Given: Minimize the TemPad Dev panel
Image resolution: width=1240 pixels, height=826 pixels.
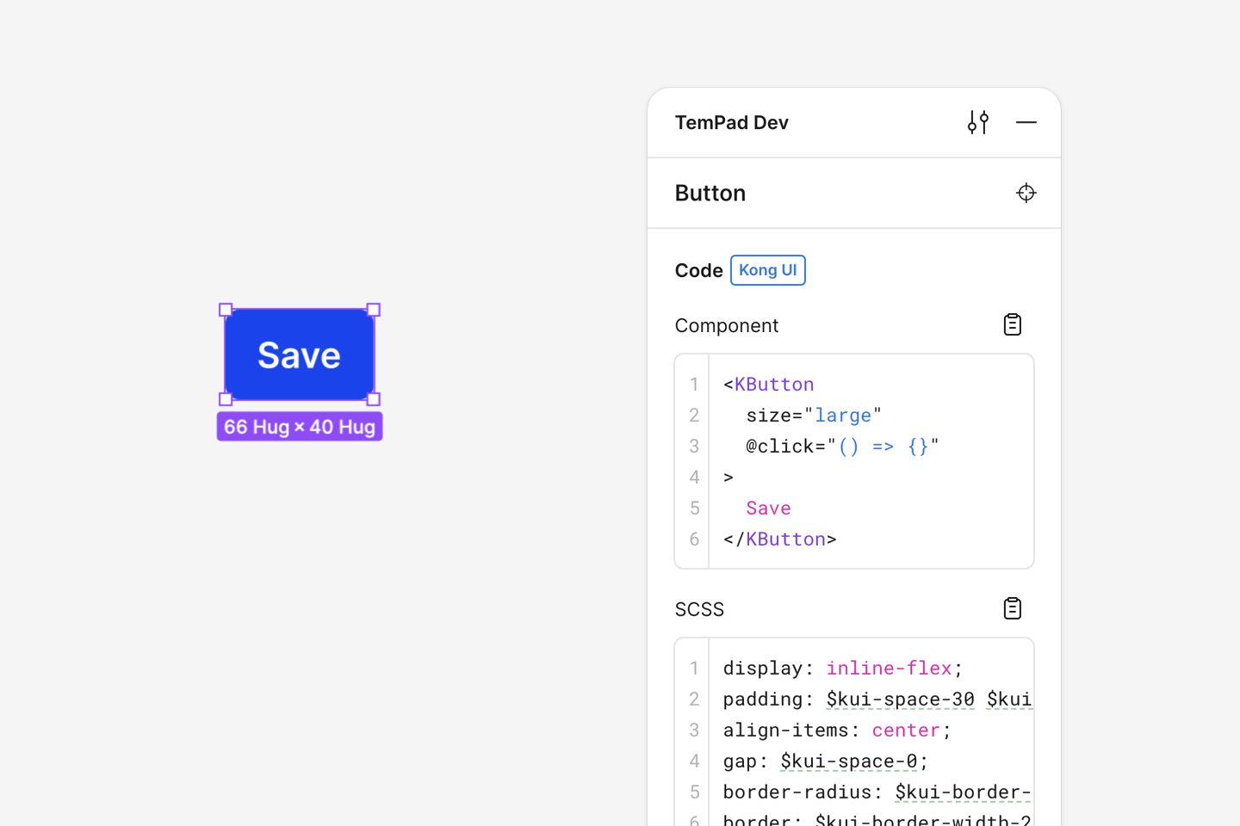Looking at the screenshot, I should (1026, 122).
